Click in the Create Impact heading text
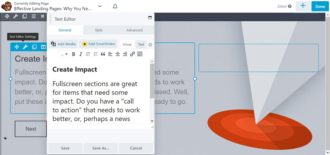330x155 pixels. click(x=75, y=69)
